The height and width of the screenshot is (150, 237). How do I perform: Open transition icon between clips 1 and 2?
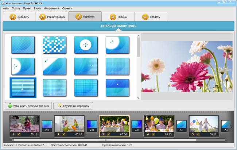(47, 126)
